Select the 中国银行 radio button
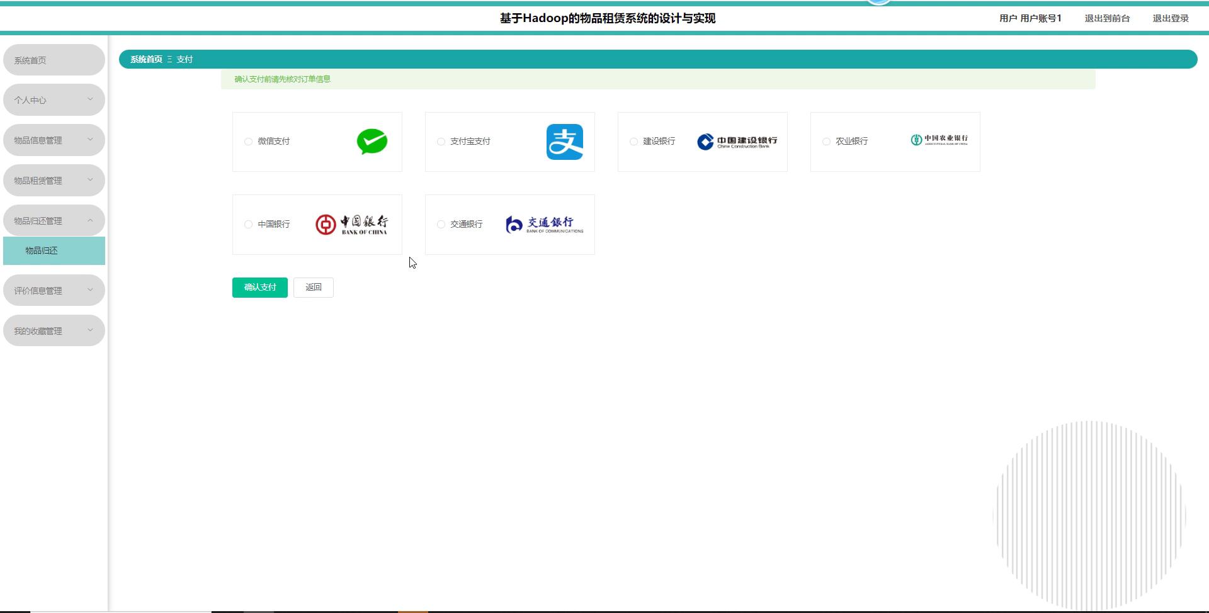The image size is (1209, 613). (248, 225)
